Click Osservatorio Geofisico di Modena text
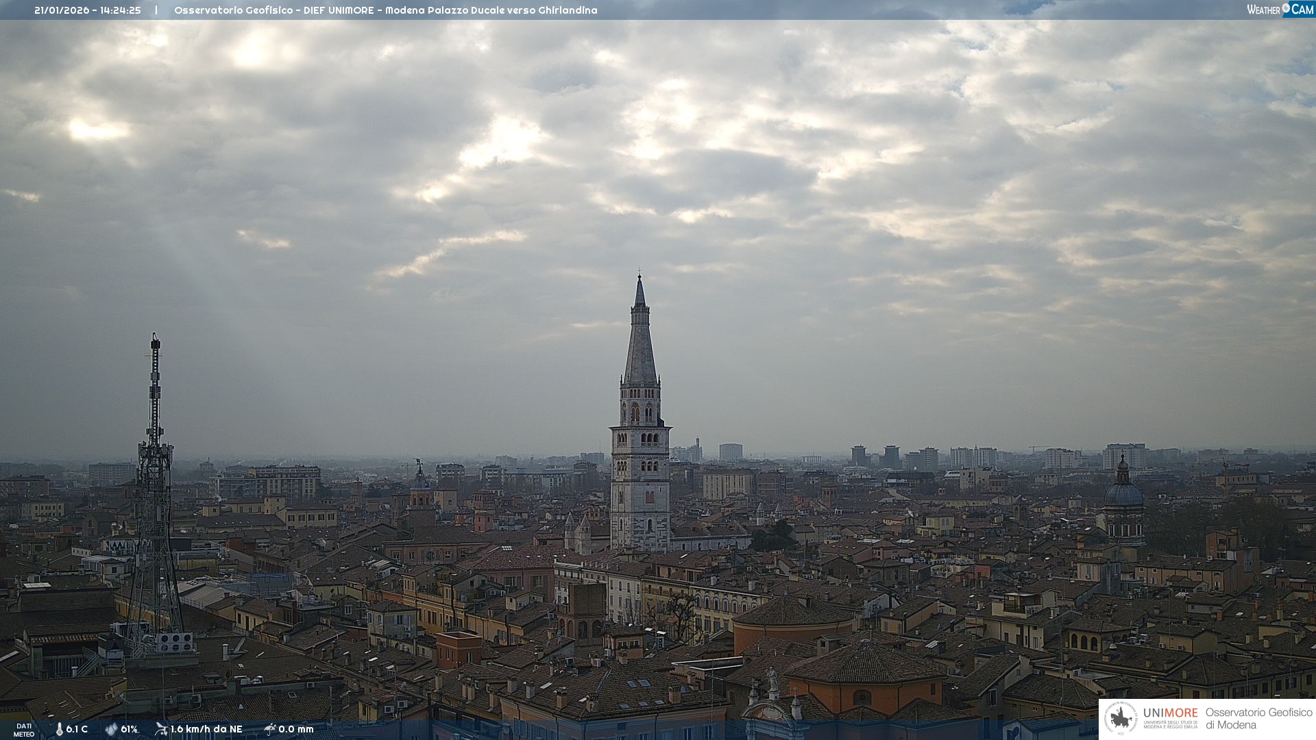 click(1258, 719)
